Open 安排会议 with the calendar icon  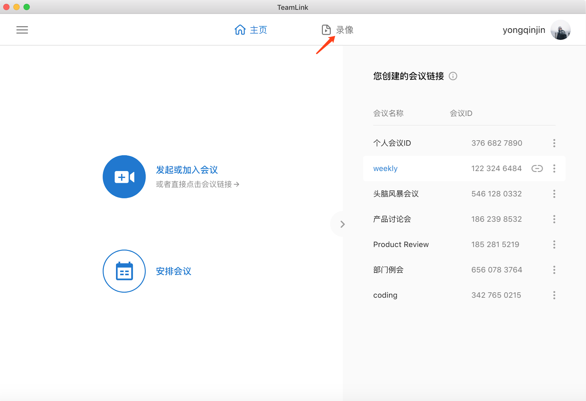[124, 271]
